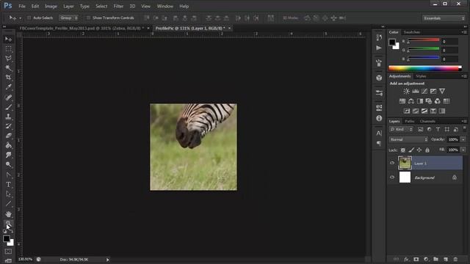Select the Magic Wand tool
470x264 pixels.
[8, 68]
